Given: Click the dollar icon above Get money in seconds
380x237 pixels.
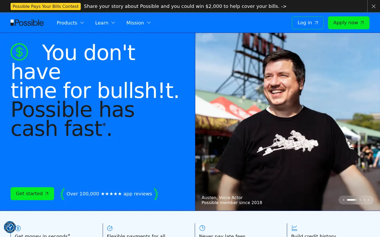Looking at the screenshot, I should (18, 228).
